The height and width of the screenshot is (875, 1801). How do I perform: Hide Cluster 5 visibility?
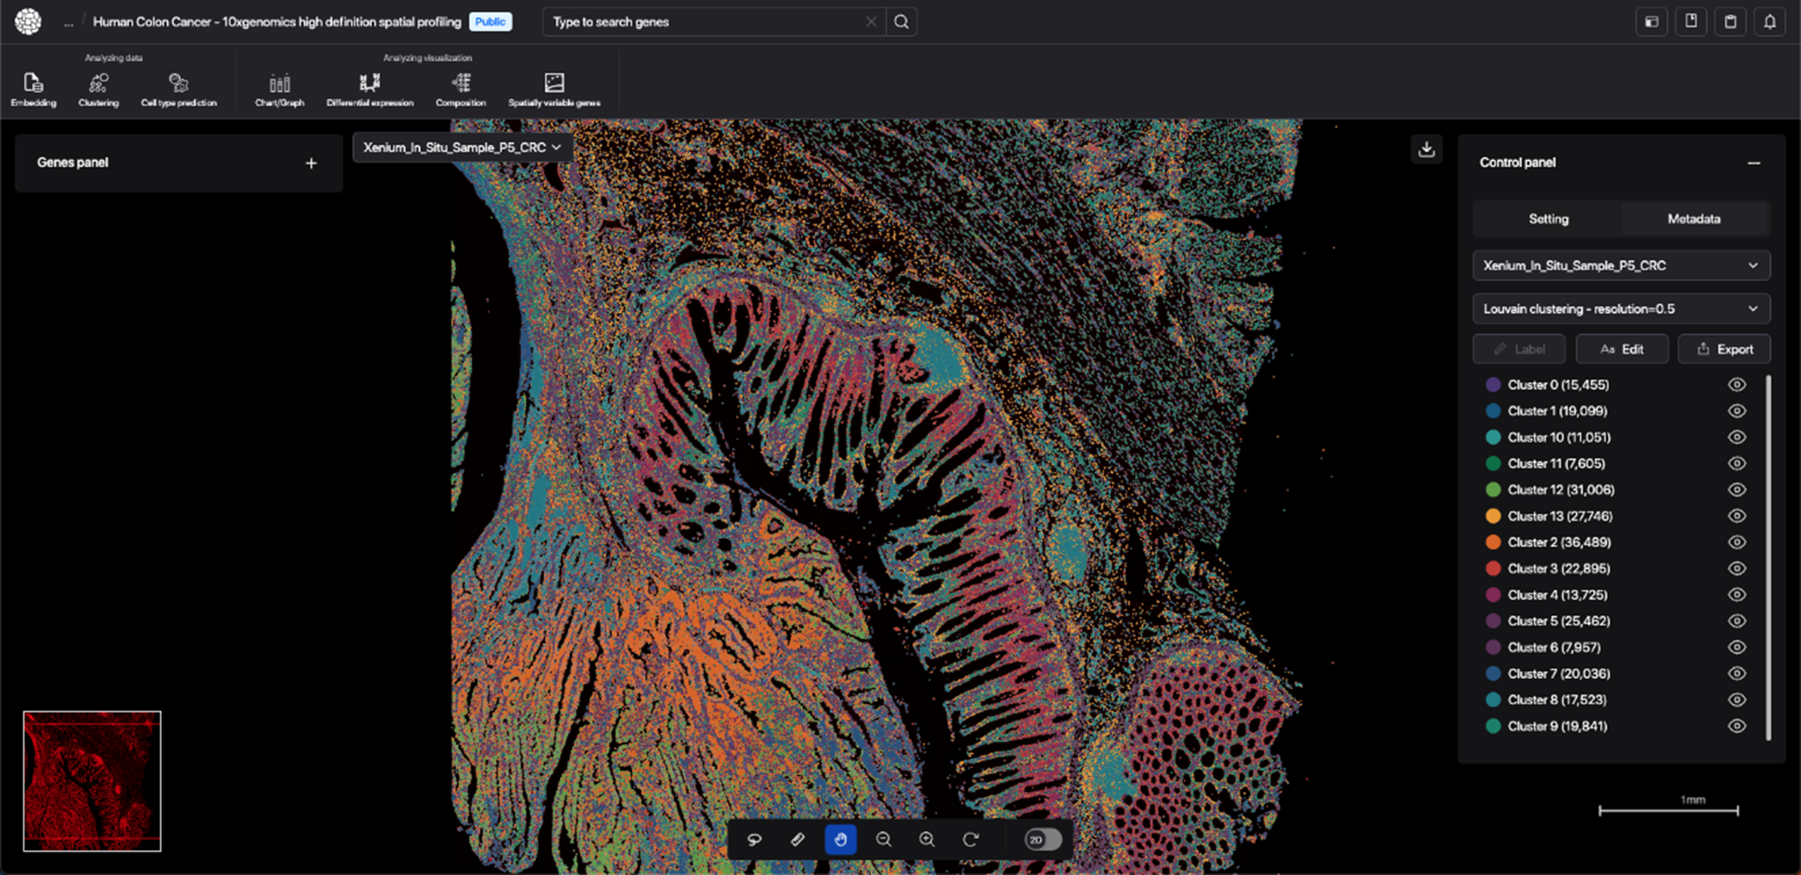1737,621
